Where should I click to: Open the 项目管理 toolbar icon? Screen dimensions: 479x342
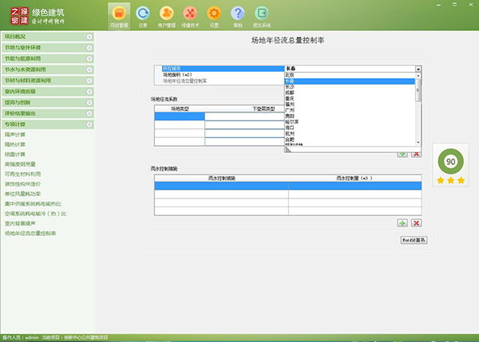click(x=119, y=15)
